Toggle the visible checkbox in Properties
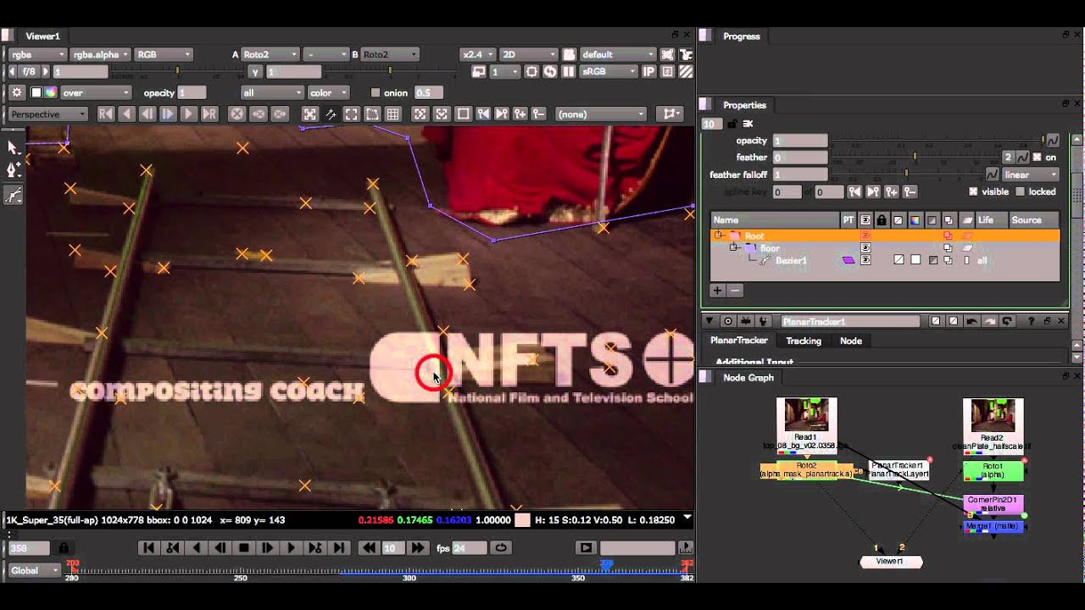 point(973,191)
